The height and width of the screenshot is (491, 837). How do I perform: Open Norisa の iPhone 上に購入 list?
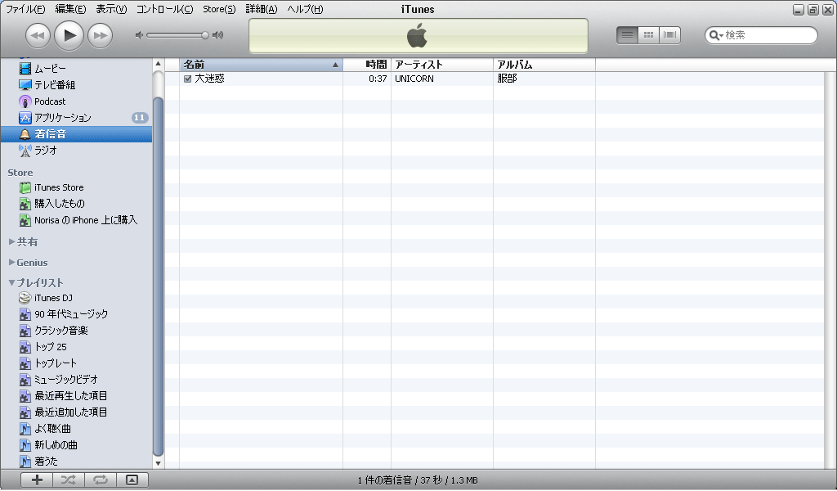tap(76, 220)
